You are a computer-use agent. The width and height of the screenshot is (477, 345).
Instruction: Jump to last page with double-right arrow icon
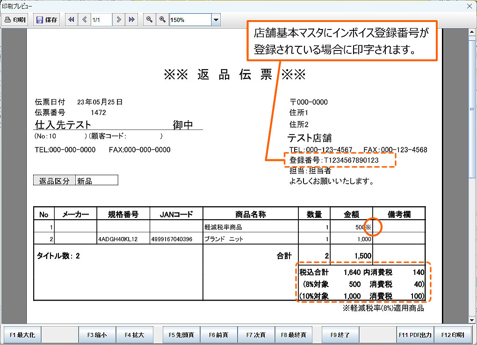(132, 20)
